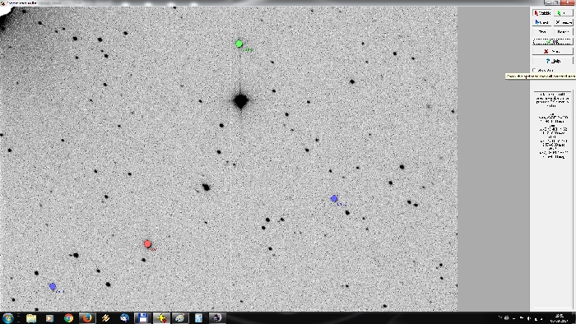Click the blue check star marker at lower left

(53, 286)
